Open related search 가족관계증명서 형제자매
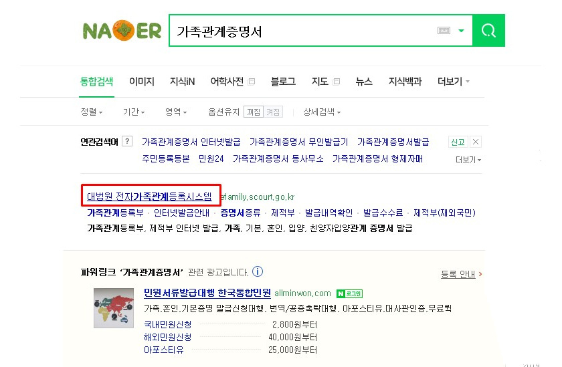 [377, 158]
